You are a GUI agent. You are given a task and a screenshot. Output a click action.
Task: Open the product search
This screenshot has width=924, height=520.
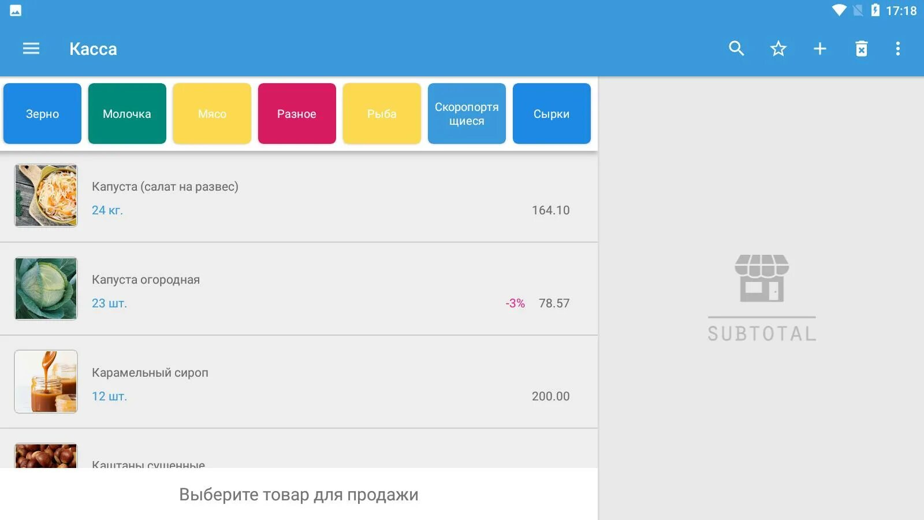(x=736, y=49)
